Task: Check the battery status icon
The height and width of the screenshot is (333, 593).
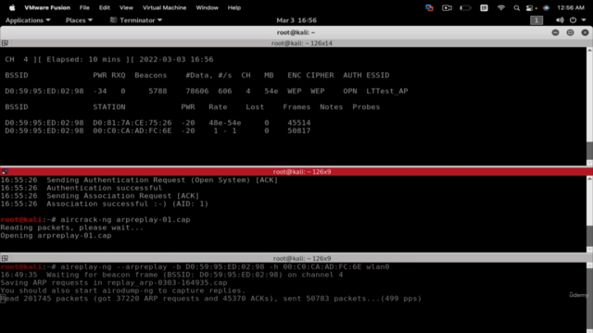Action: click(465, 7)
